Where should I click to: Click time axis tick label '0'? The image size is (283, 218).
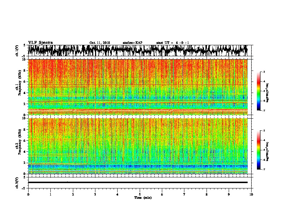(28, 194)
